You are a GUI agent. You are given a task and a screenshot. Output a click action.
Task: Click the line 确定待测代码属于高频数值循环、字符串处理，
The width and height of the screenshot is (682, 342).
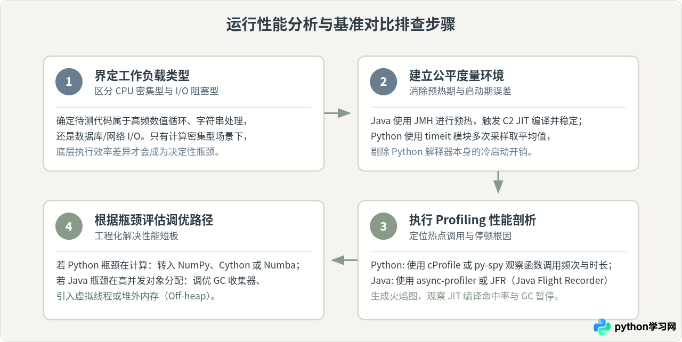click(x=152, y=120)
